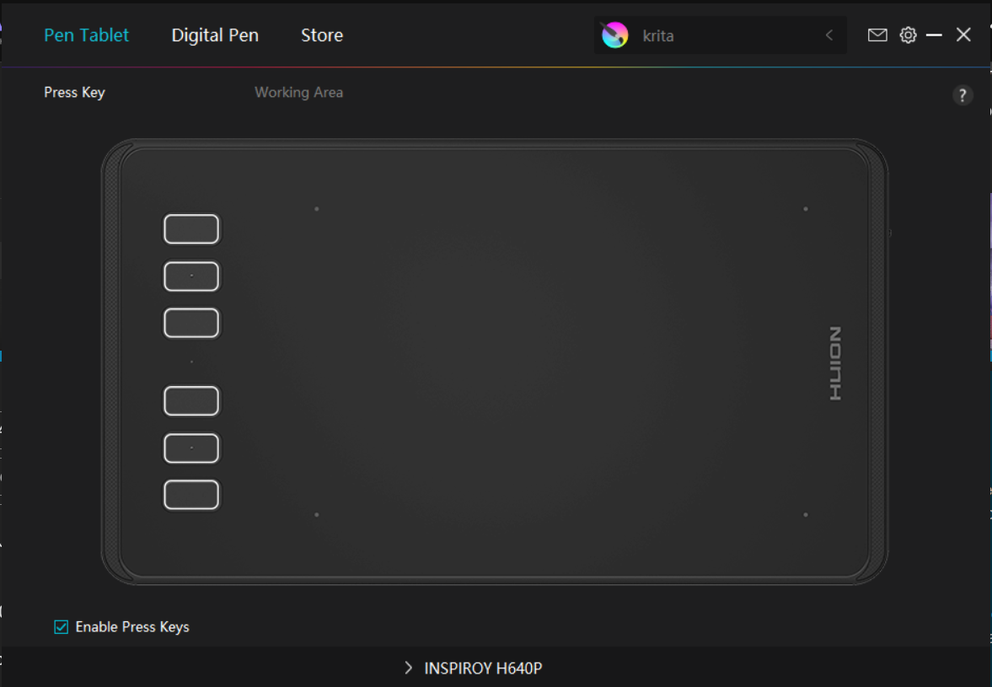Toggle the Enable Press Keys checkbox
The width and height of the screenshot is (992, 687).
coord(62,627)
